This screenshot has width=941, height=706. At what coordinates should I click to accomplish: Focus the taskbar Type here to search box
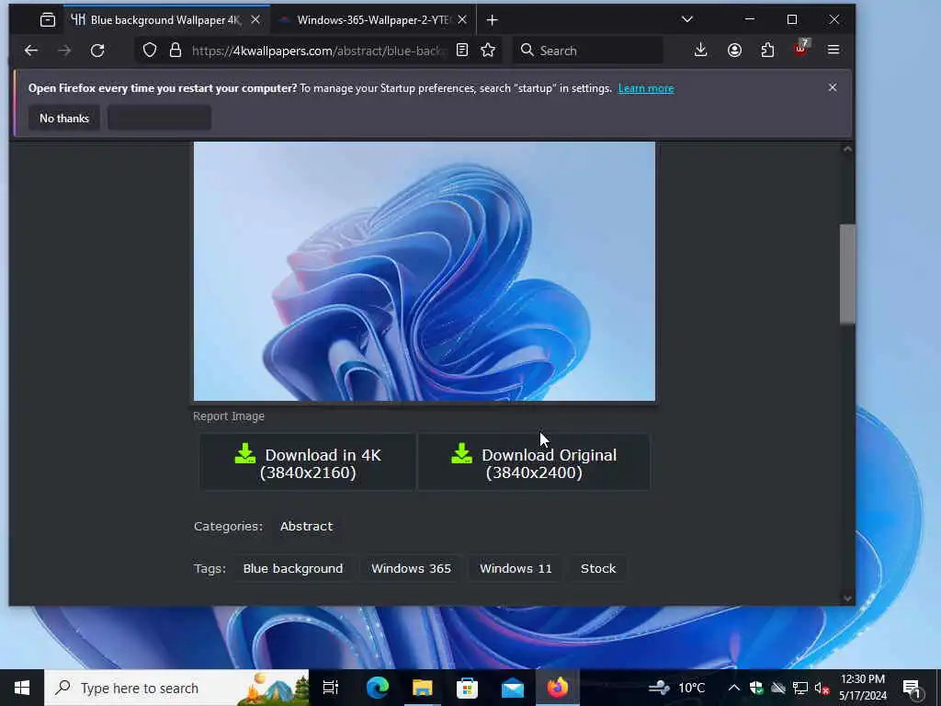point(176,688)
